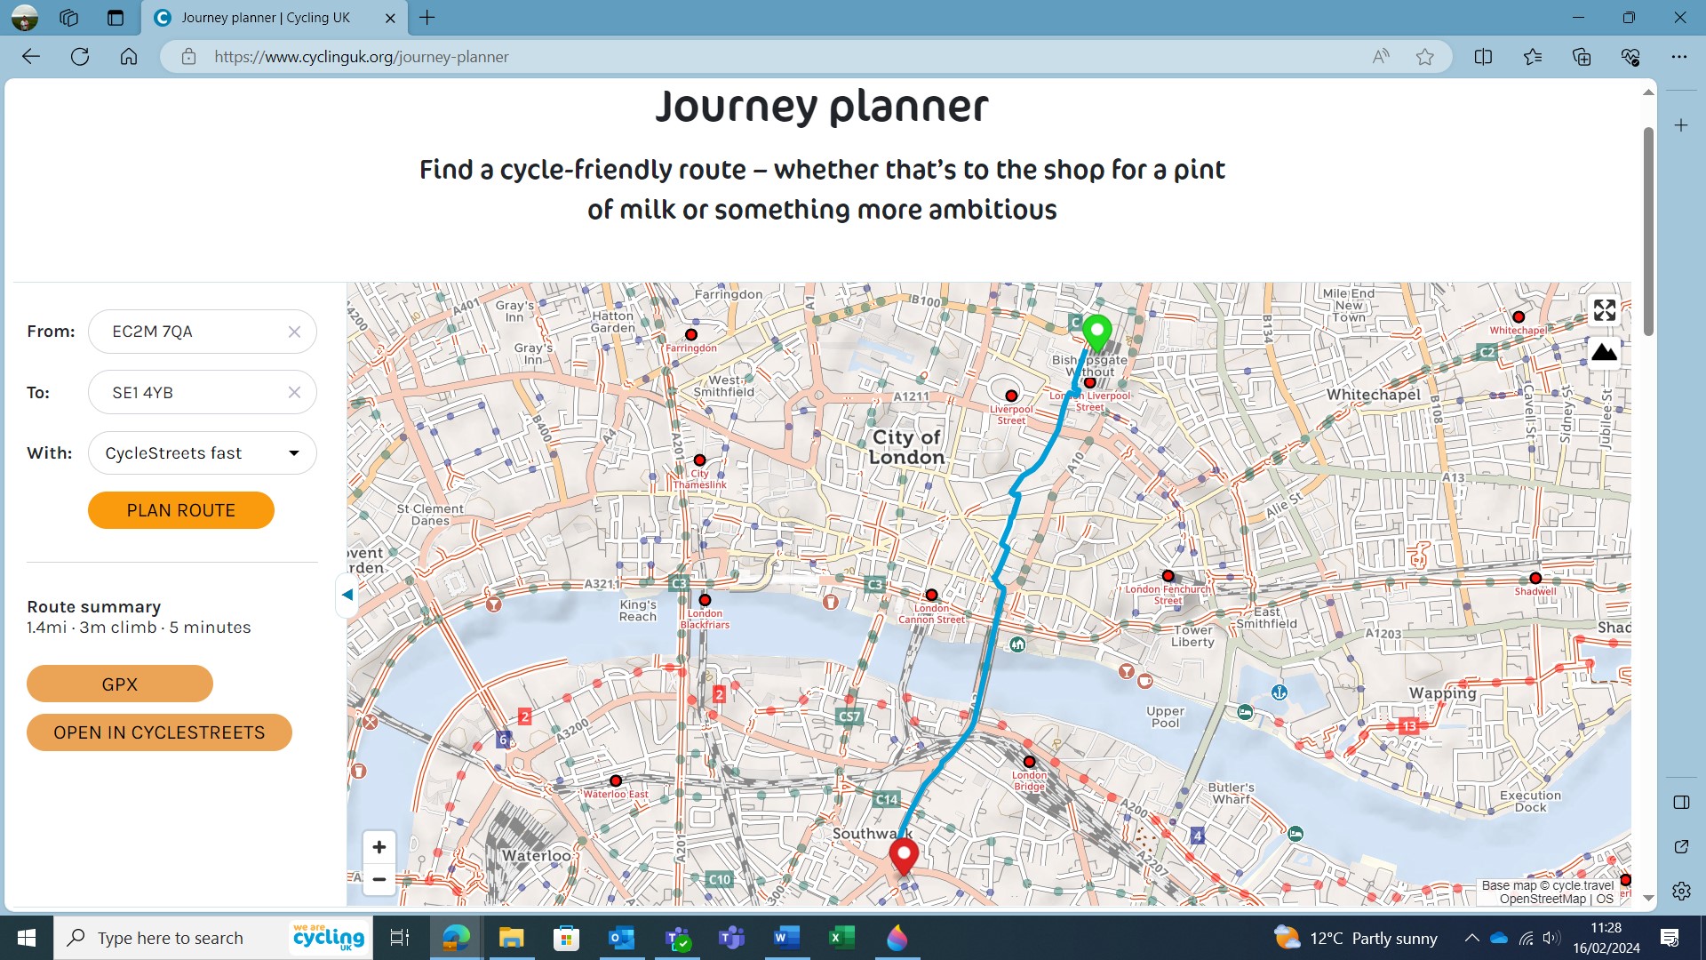This screenshot has height=960, width=1706.
Task: Enter fullscreen mode on the map
Action: pyautogui.click(x=1603, y=310)
